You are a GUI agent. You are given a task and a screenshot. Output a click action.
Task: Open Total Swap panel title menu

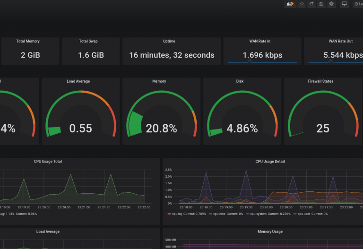pyautogui.click(x=88, y=41)
